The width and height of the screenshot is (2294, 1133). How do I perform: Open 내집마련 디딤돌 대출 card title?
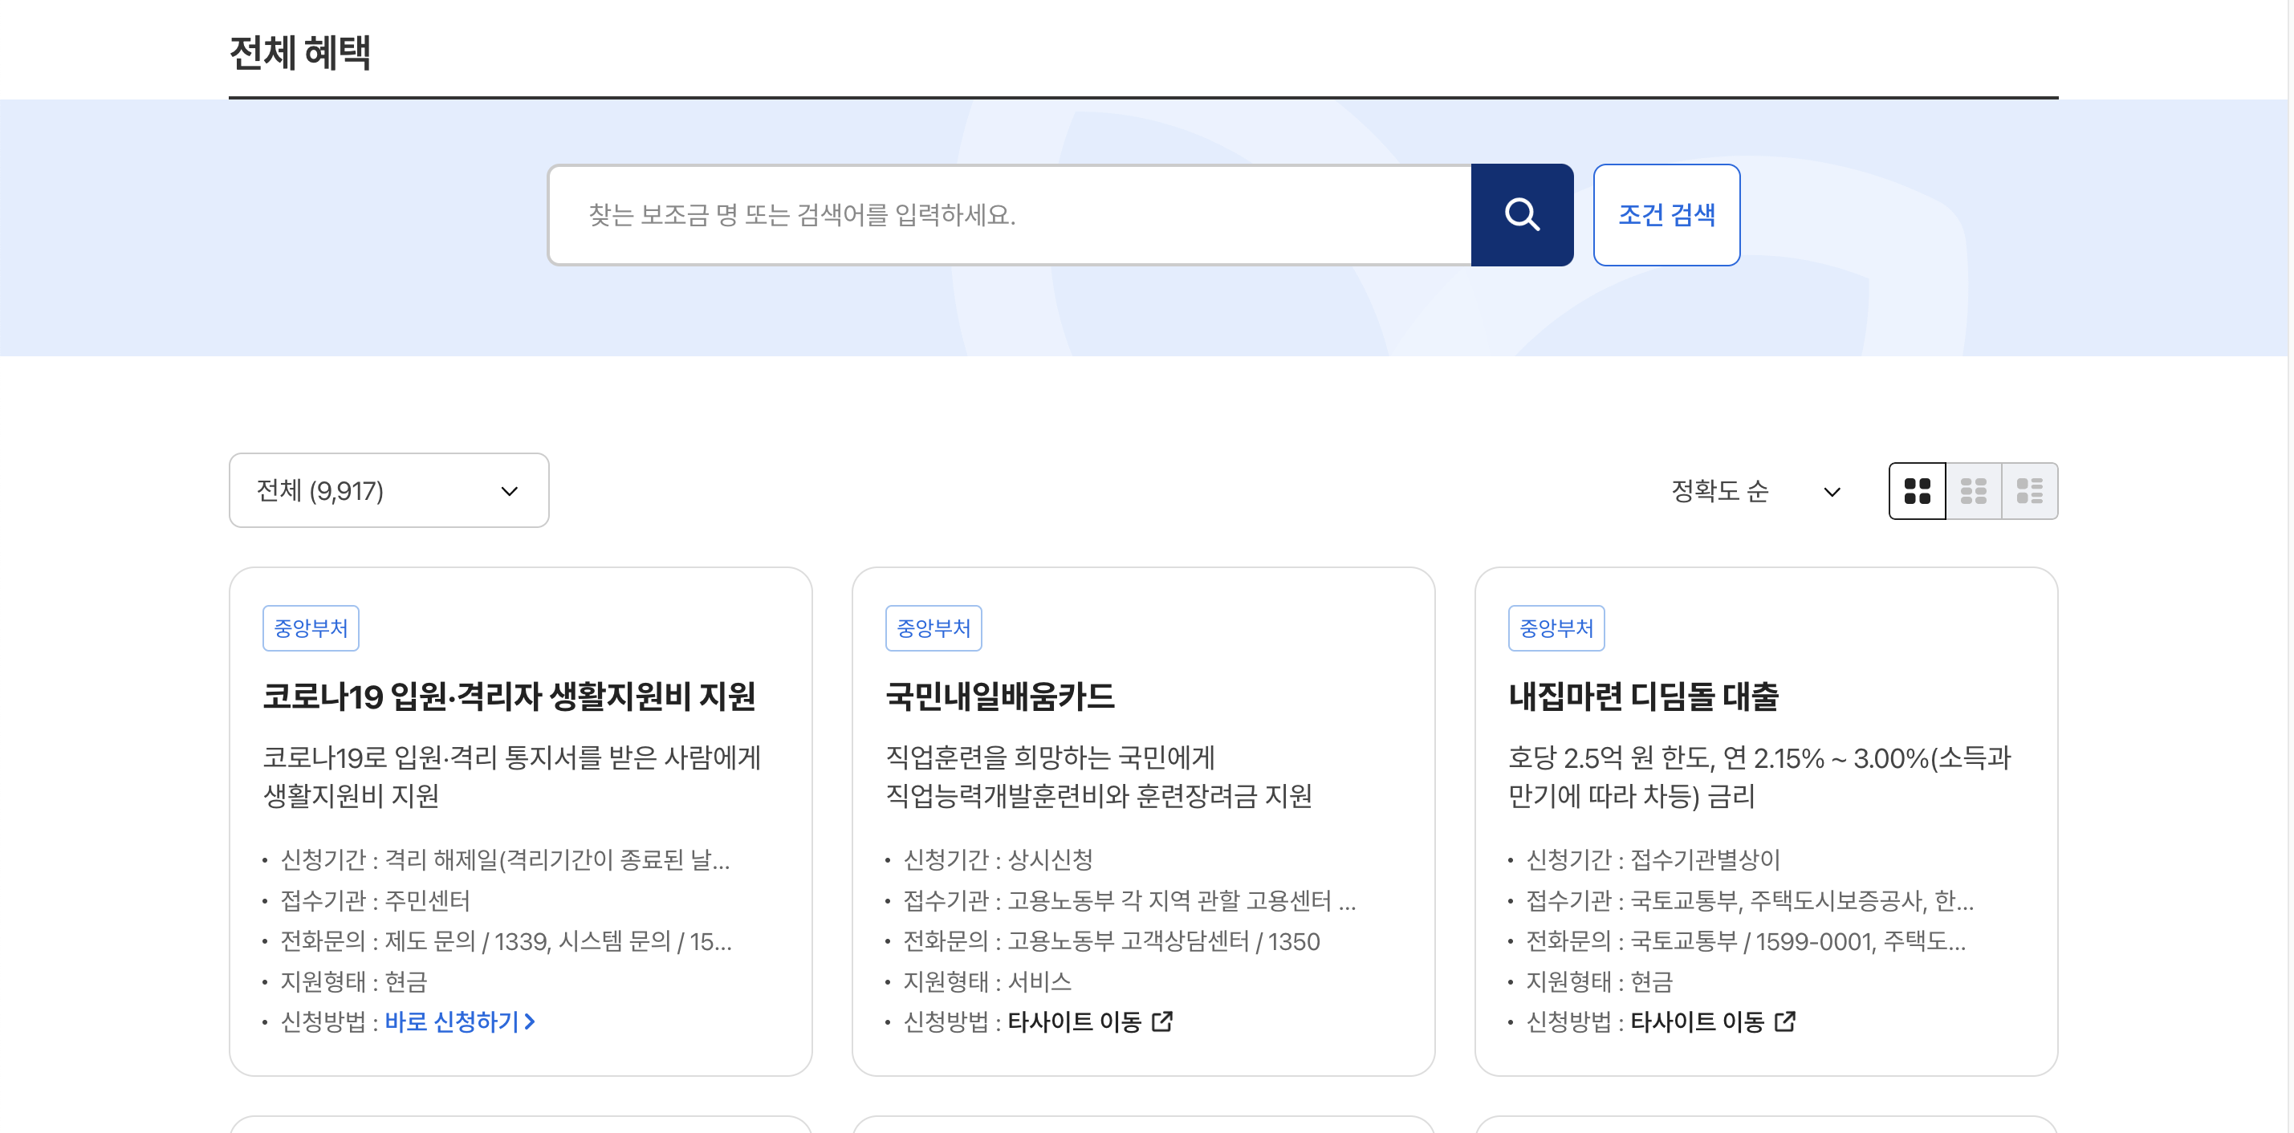[1642, 695]
